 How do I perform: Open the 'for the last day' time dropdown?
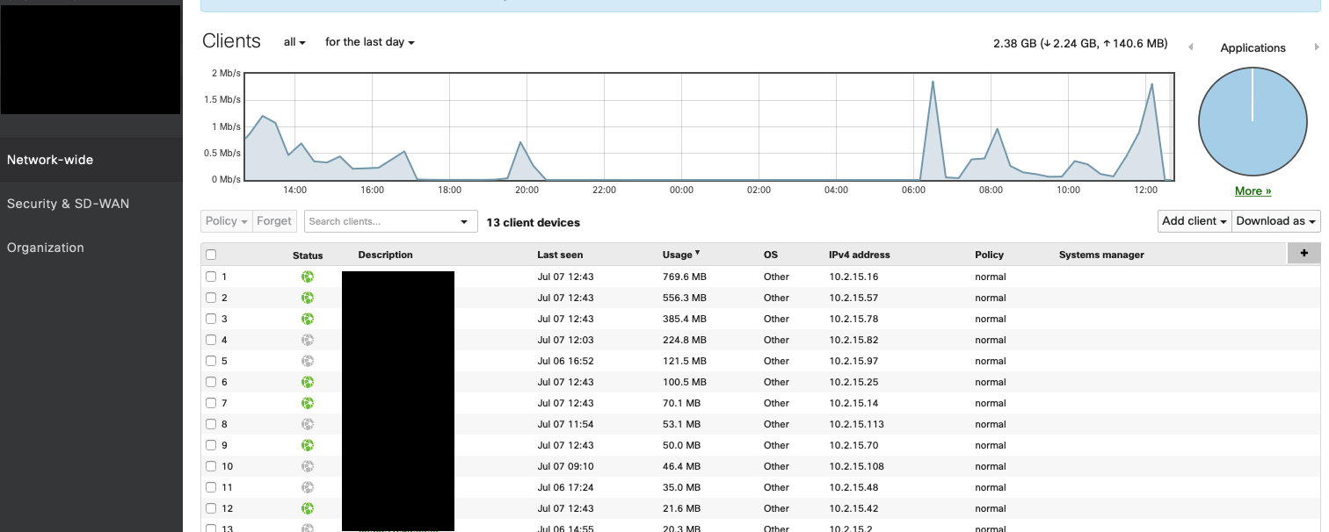pos(369,41)
